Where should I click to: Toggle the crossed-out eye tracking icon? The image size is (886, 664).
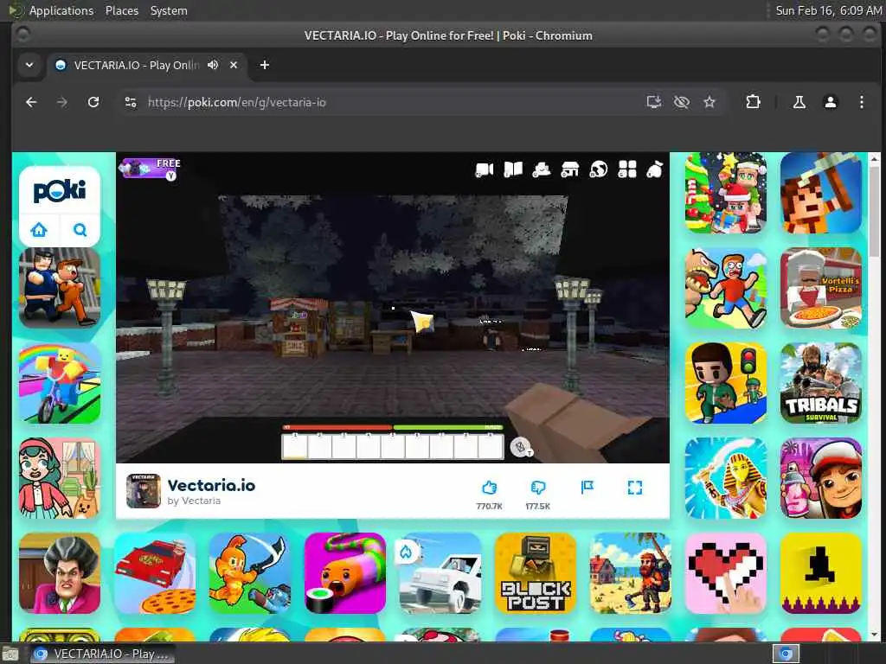[x=682, y=102]
